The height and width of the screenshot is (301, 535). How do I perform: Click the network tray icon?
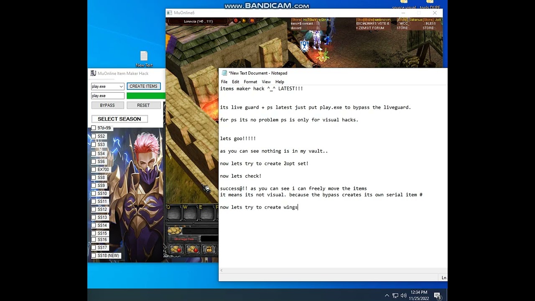[395, 296]
